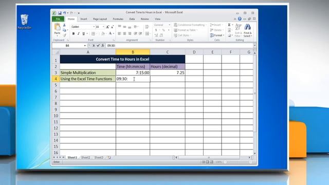Click the formula bar Enter checkmark icon

click(x=98, y=46)
